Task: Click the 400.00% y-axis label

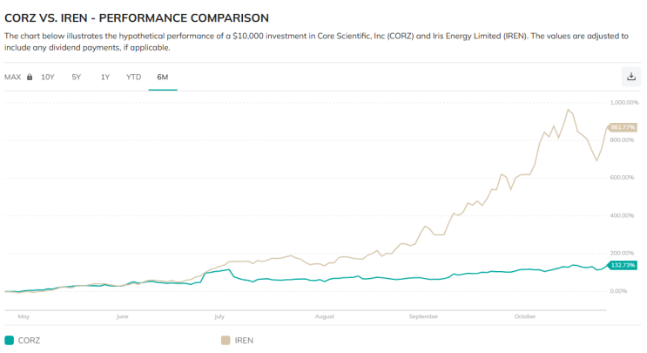Action: coord(622,215)
